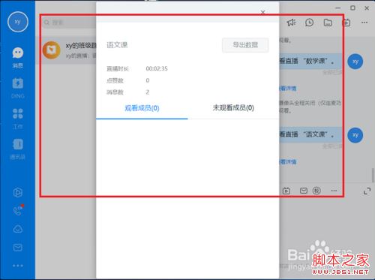375x280 pixels.
Task: Open the mail envelope icon in sidebar
Action: (x=17, y=248)
